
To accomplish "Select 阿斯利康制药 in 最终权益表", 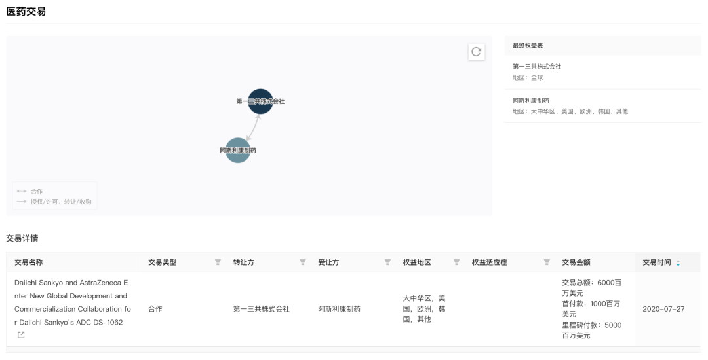I will [x=530, y=101].
